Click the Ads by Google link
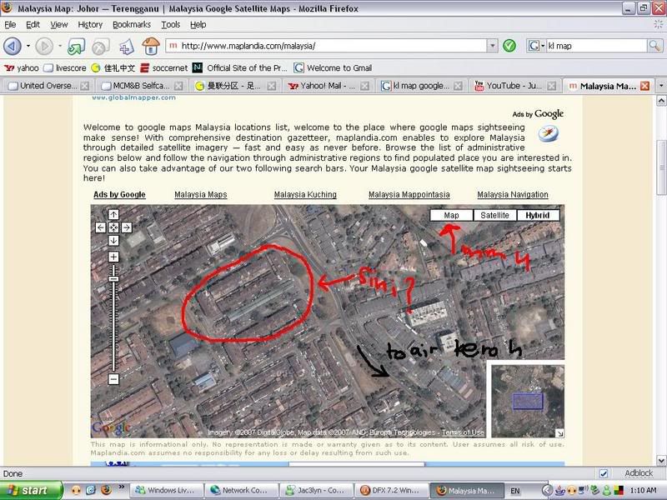The image size is (667, 500). [x=119, y=195]
